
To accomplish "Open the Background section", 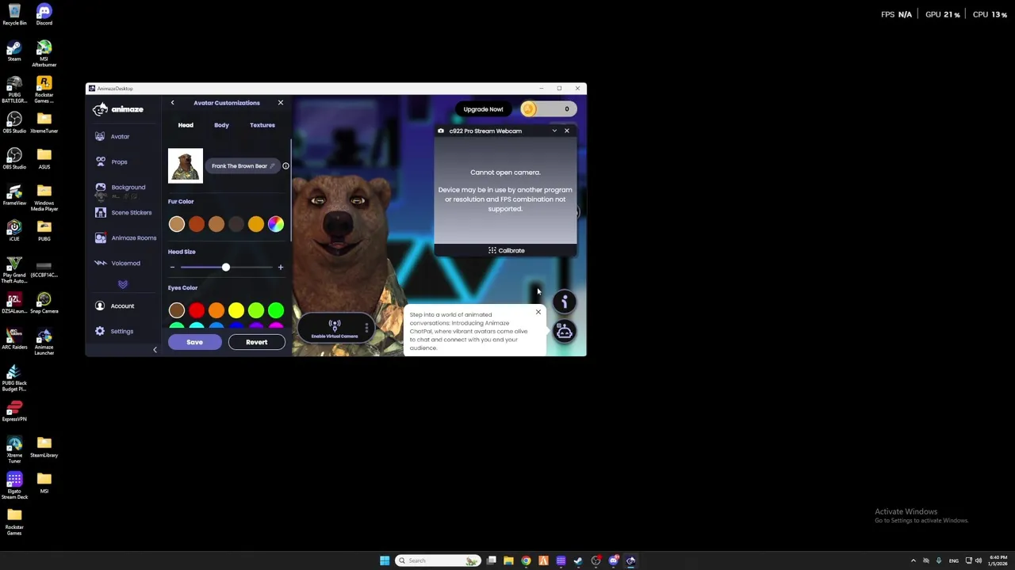I will tap(120, 187).
